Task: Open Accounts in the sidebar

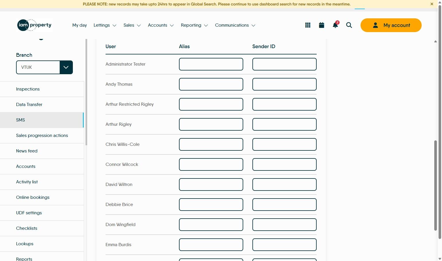Action: pyautogui.click(x=42, y=166)
